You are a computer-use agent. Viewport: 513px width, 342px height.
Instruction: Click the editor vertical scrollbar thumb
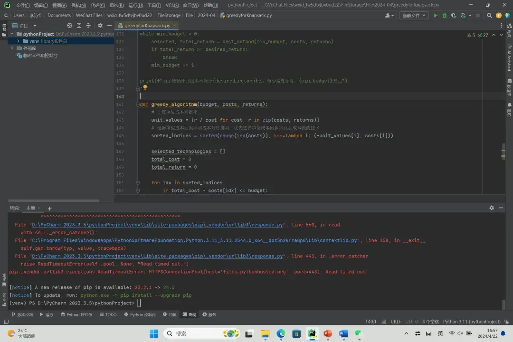coord(503,151)
